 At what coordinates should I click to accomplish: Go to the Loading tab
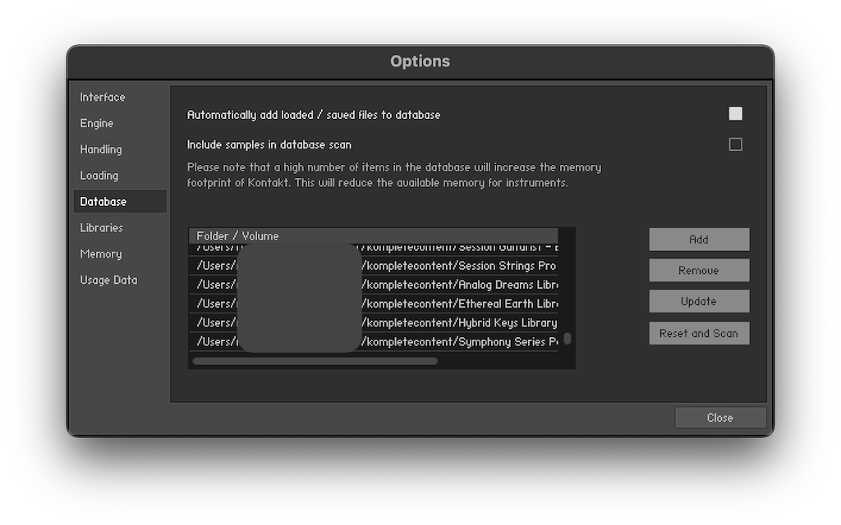click(x=99, y=176)
